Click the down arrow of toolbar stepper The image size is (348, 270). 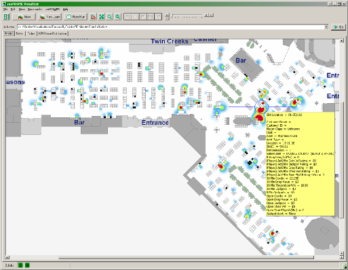coord(167,18)
